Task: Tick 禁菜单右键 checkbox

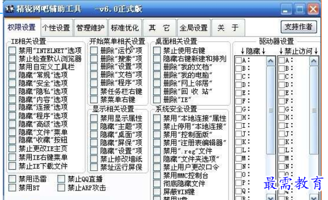Action: [x=94, y=100]
